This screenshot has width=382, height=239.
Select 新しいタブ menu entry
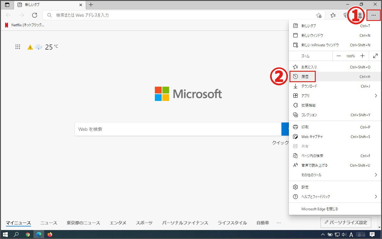click(x=334, y=26)
